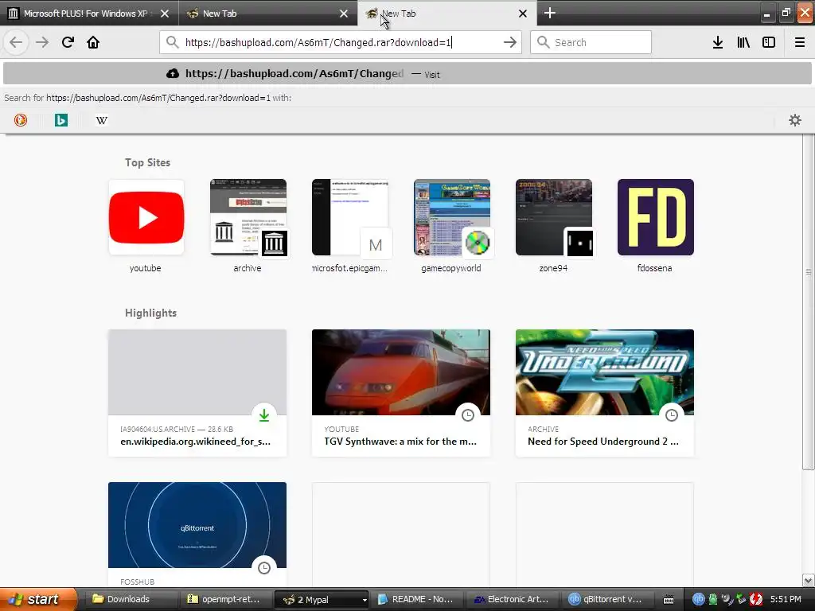Click the magnifier in the address bar
Screen dimensions: 815x611
[x=173, y=42]
